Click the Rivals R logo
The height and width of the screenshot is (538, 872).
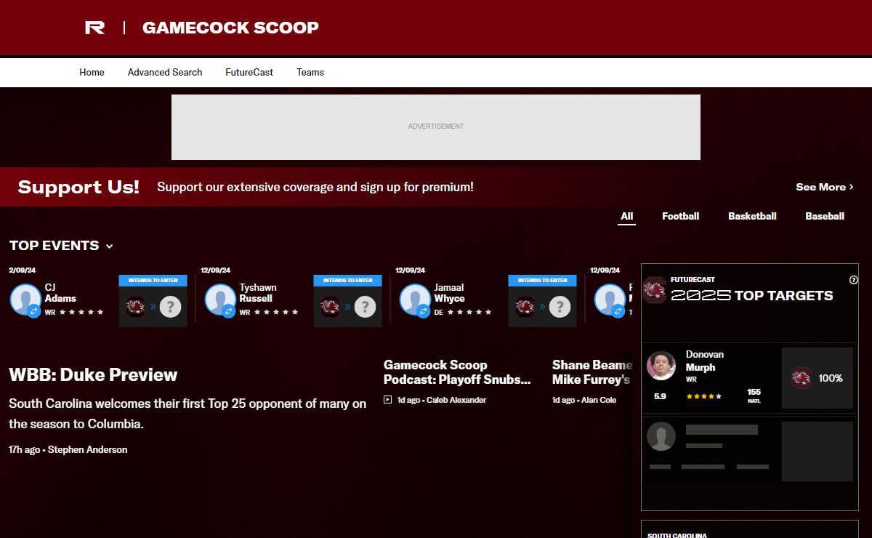coord(95,28)
